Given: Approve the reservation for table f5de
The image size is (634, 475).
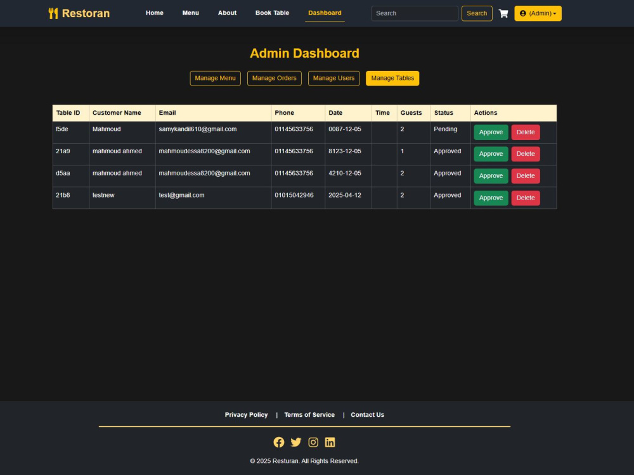Looking at the screenshot, I should click(491, 132).
